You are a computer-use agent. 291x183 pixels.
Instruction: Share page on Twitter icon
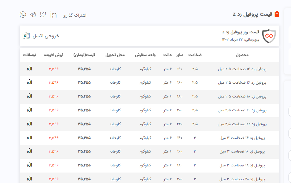tap(43, 14)
